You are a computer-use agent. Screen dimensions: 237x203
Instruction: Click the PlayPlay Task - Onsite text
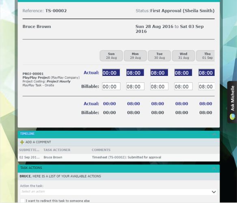point(38,85)
